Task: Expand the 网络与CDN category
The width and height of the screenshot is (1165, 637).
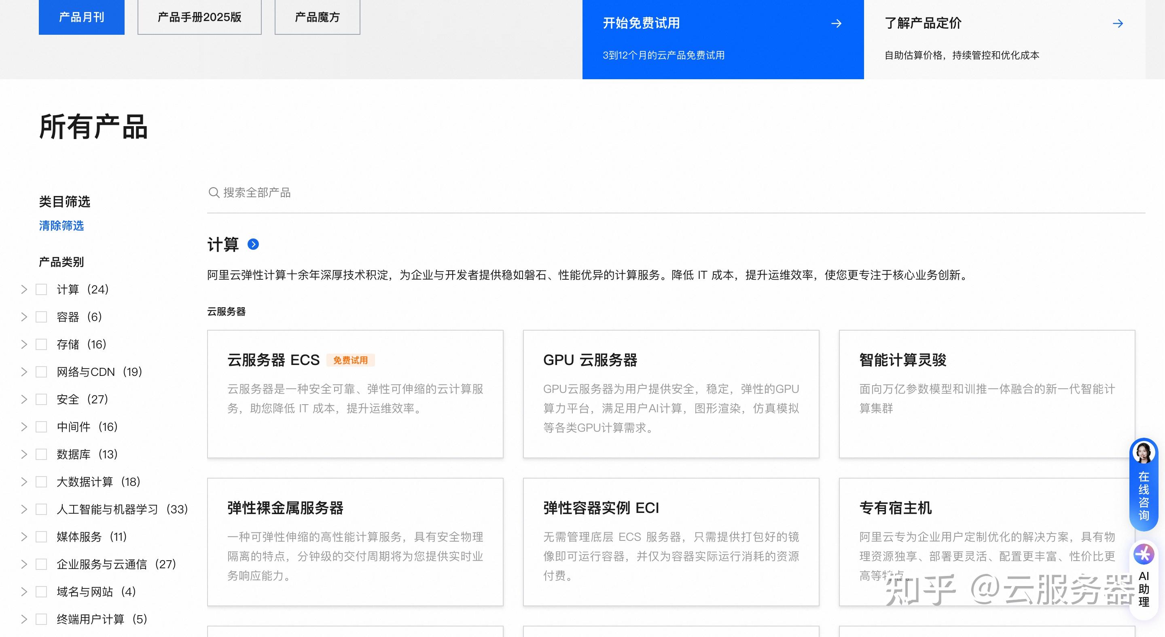Action: click(x=24, y=372)
